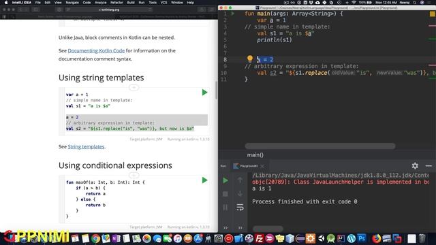This screenshot has width=436, height=245.
Task: Open the Documenting Kotlin Code link
Action: 96,50
